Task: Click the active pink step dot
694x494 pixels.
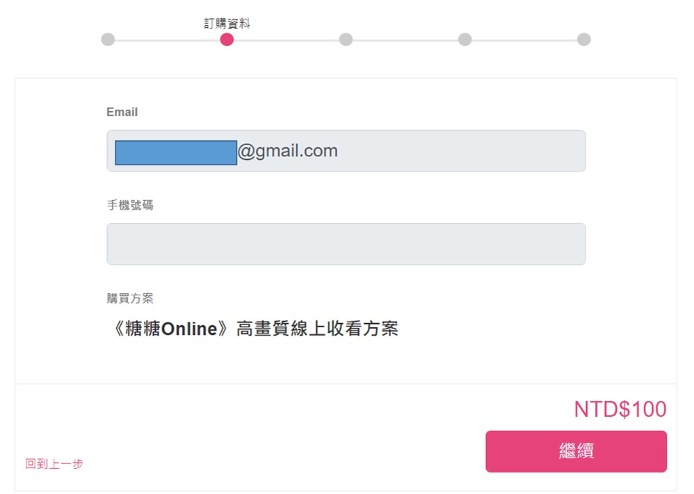Action: pos(227,40)
